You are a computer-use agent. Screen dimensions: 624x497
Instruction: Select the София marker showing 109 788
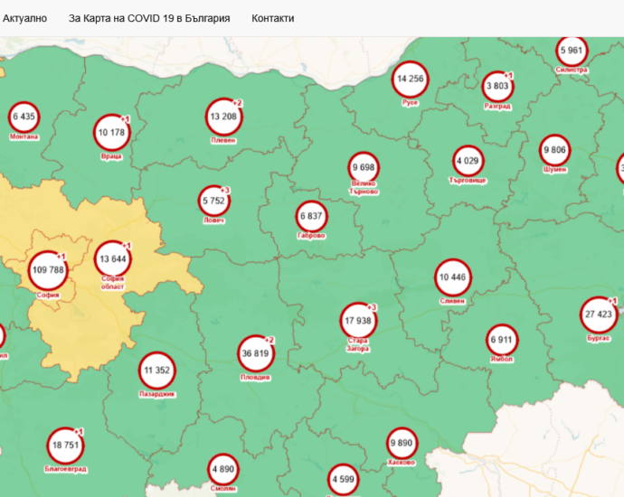48,270
